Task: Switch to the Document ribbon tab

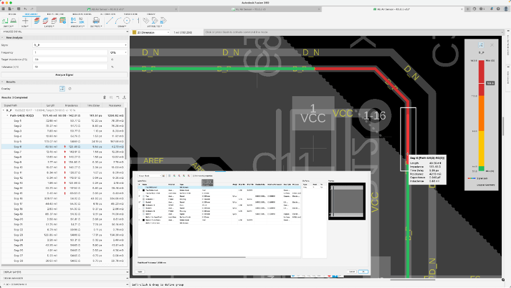Action: pos(32,14)
